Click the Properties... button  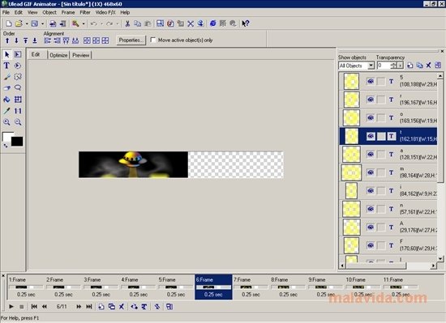[x=131, y=40]
